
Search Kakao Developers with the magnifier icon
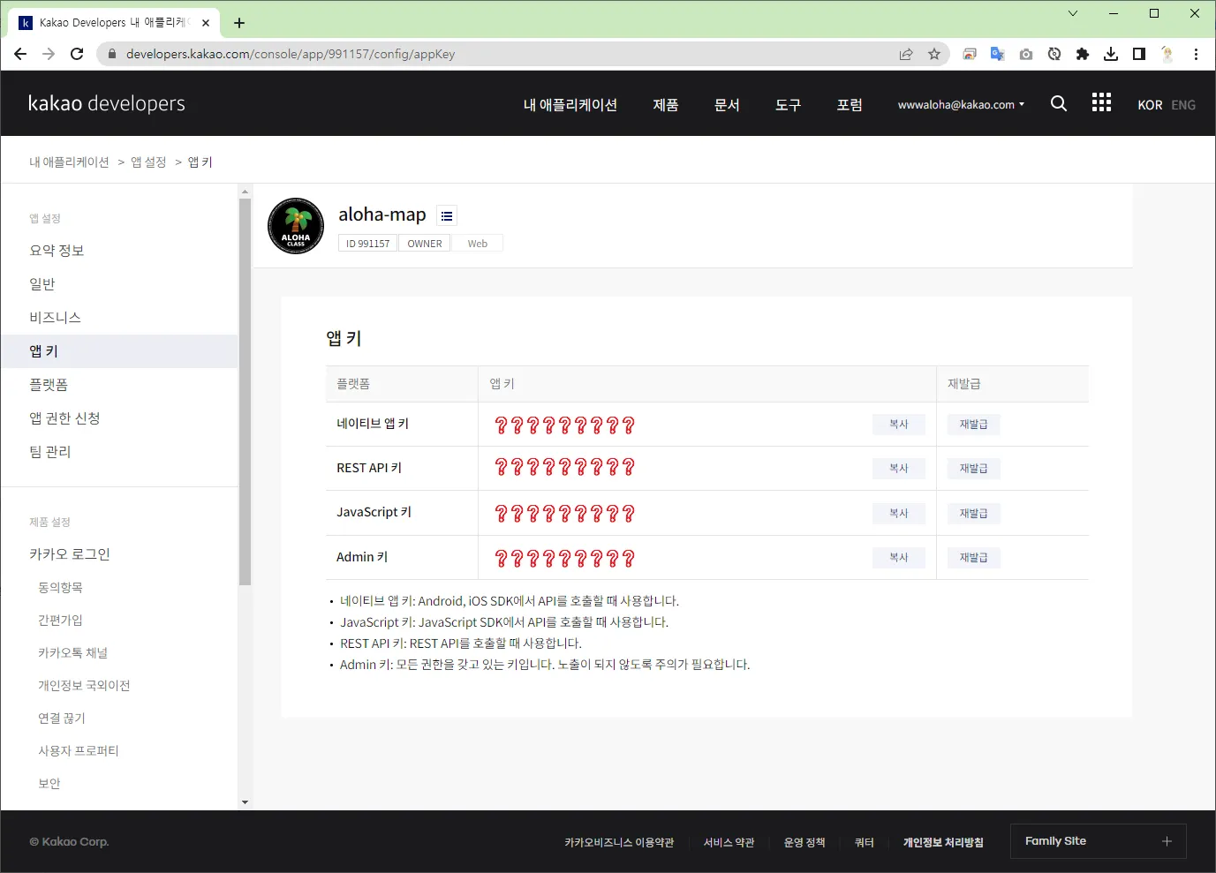coord(1059,103)
